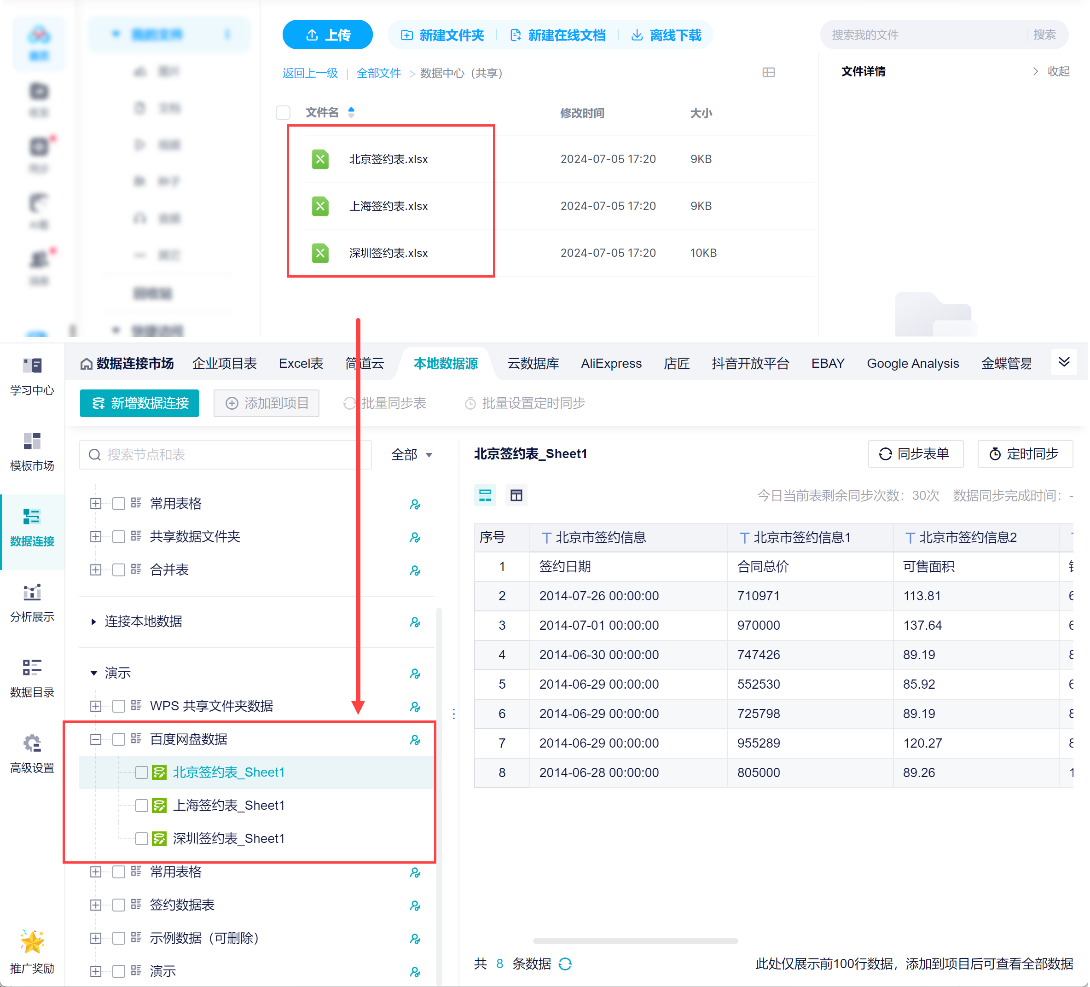Screen dimensions: 1090x987
Task: Tick the checkbox for 共享数据文件夹
Action: click(119, 538)
